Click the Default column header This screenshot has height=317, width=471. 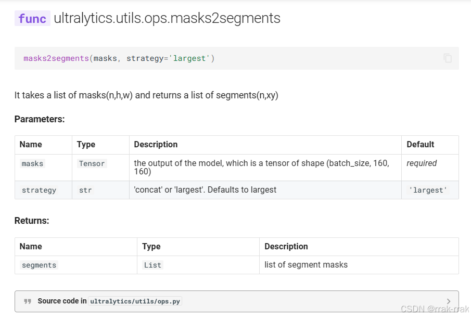pos(420,144)
